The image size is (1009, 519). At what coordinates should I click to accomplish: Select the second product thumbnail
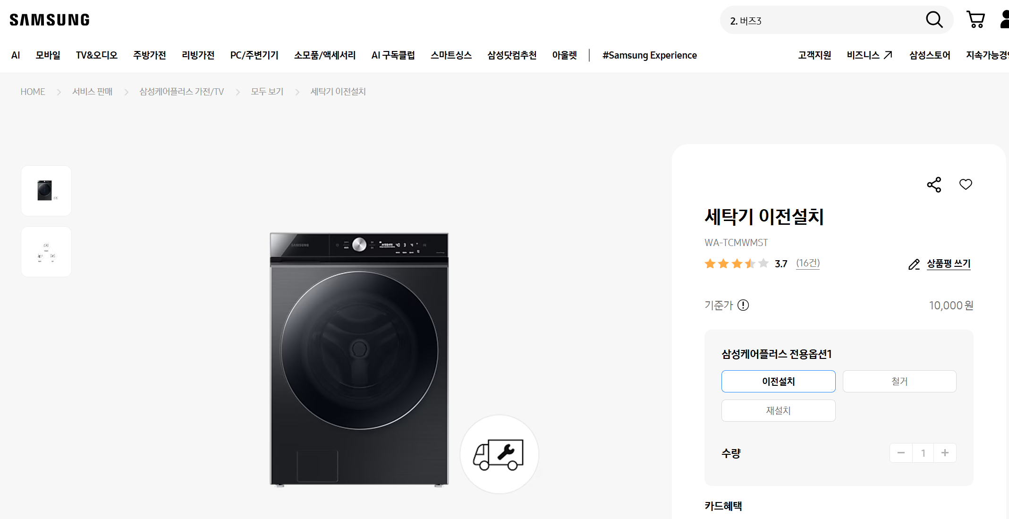click(x=46, y=252)
